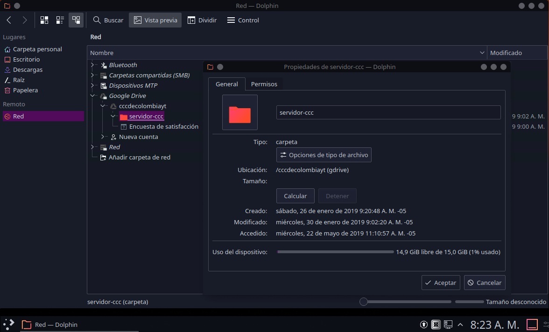Switch to the Permisos tab

264,84
